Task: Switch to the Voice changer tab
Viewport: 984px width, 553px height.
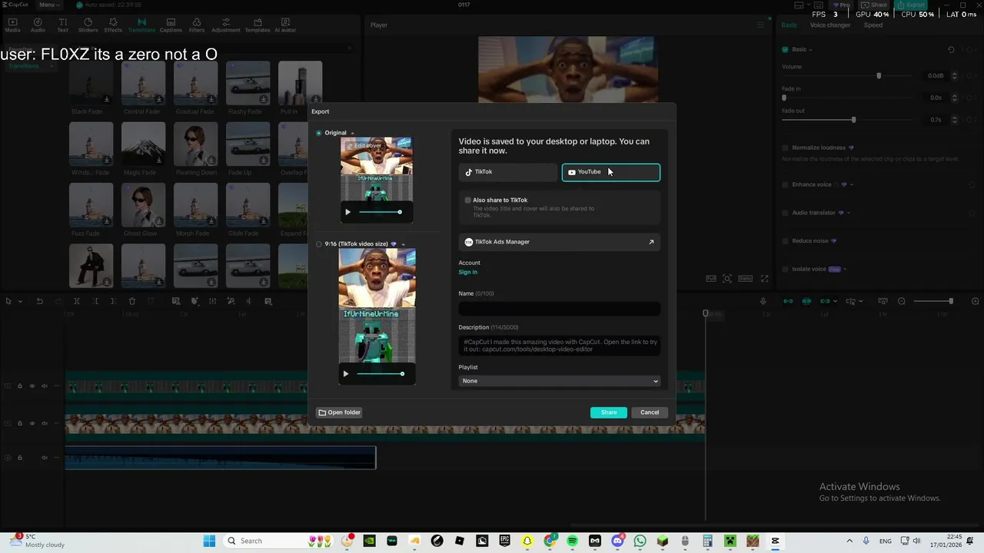Action: coord(830,25)
